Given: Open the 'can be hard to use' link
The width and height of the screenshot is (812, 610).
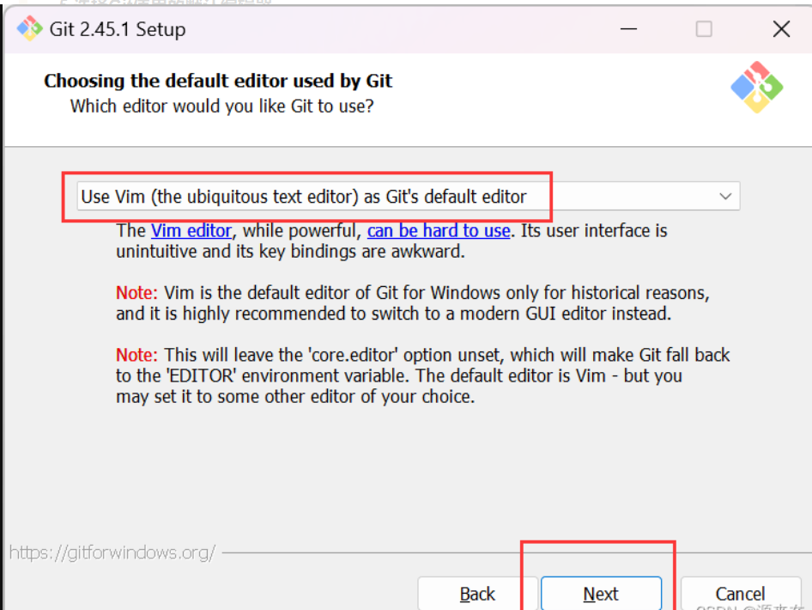Looking at the screenshot, I should (x=439, y=230).
